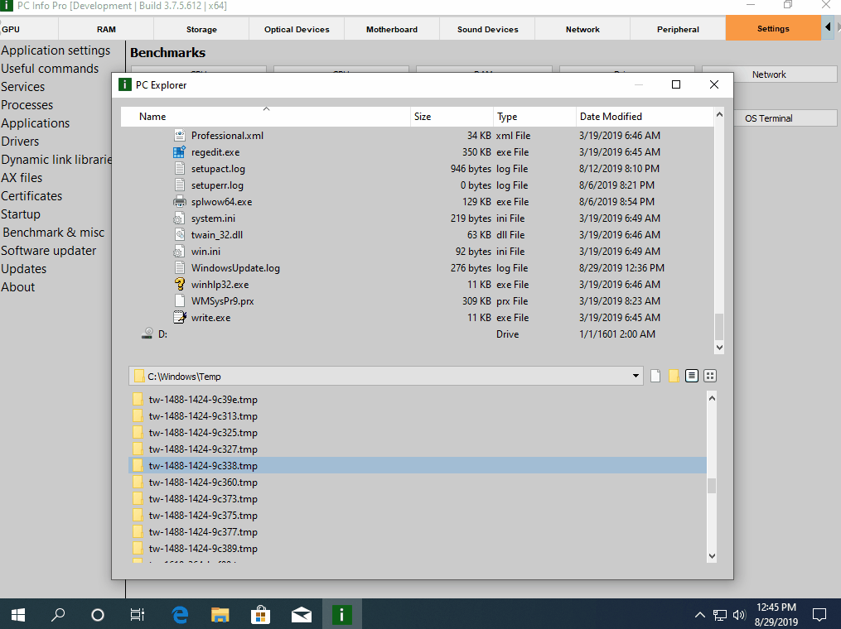Click the WMSysPr9.prx blank file icon
Screen dimensions: 841x629
coord(180,301)
